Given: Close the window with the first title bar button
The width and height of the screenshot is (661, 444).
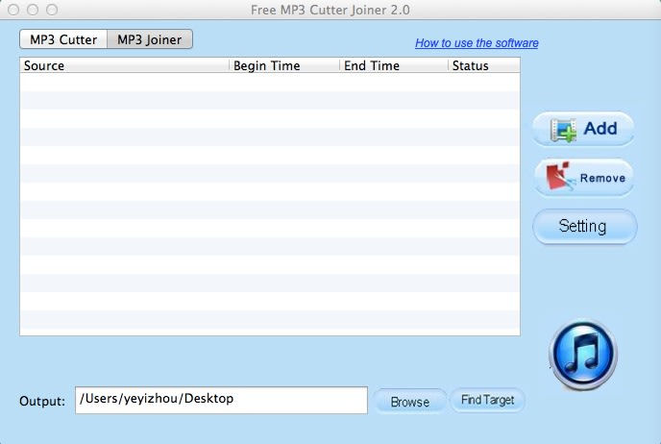Looking at the screenshot, I should click(13, 10).
